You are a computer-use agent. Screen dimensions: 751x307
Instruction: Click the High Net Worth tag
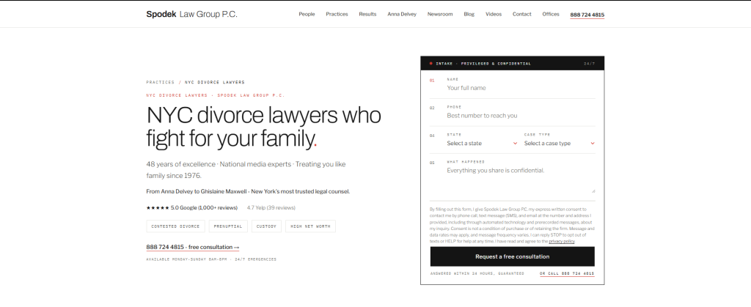coord(310,226)
